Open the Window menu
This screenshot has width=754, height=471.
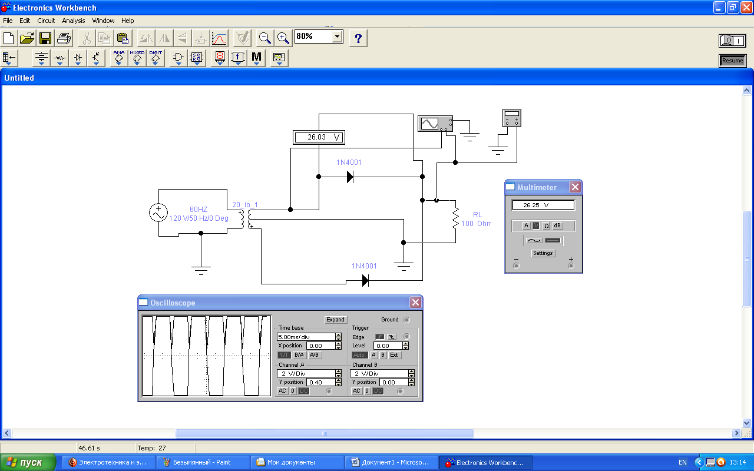coord(104,21)
